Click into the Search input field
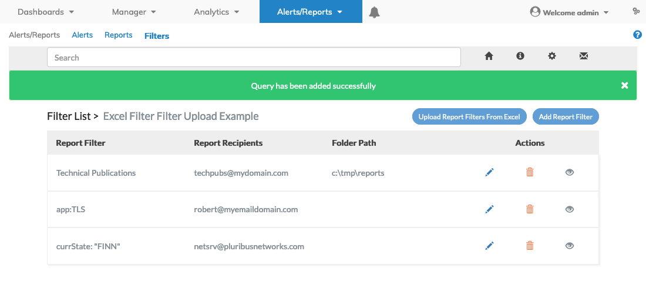This screenshot has height=281, width=646. click(x=254, y=58)
